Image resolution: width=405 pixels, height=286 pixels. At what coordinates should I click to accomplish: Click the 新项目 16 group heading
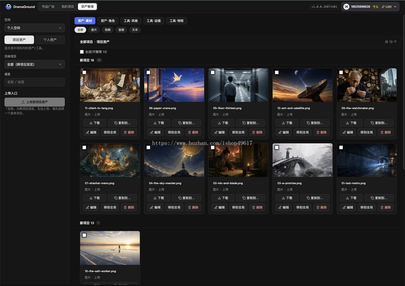pos(87,60)
